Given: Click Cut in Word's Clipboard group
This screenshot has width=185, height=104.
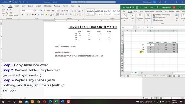Looking at the screenshot, I should click(x=9, y=10).
